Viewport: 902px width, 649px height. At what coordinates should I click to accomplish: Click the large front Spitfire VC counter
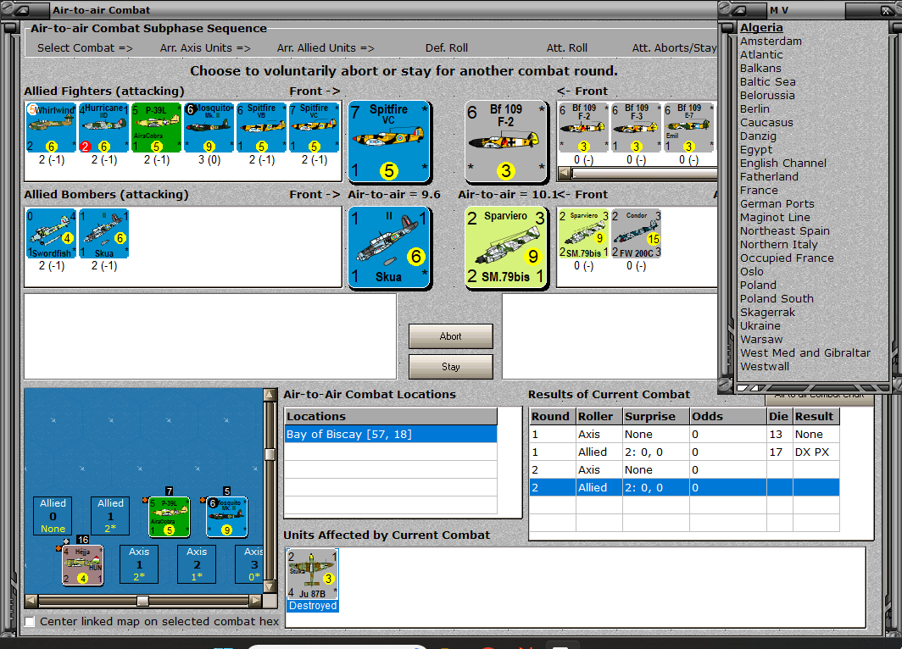point(389,141)
